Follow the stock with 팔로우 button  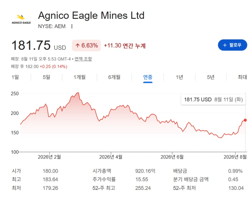(232, 45)
